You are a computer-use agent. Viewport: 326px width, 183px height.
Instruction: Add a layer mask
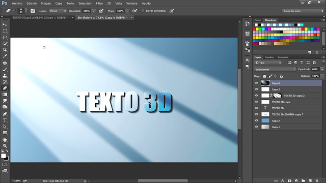point(290,181)
